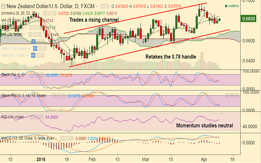Expand the Ichimoku indicator dropdown arrow
This screenshot has height=163, width=261.
[39, 13]
